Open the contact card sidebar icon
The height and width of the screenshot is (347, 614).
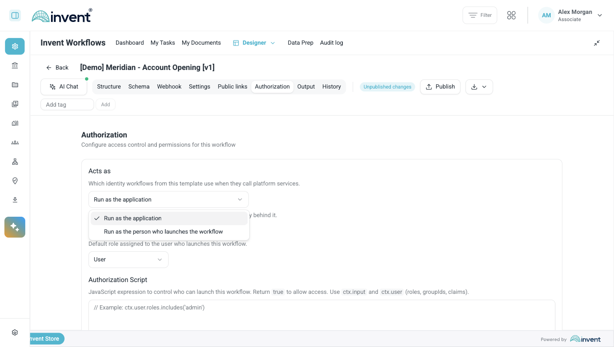(15, 104)
